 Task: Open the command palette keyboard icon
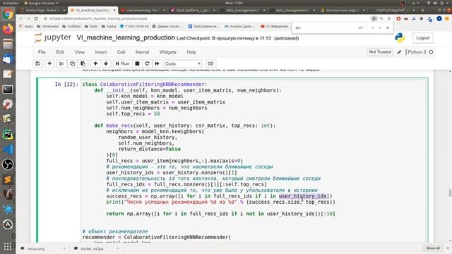(x=210, y=64)
